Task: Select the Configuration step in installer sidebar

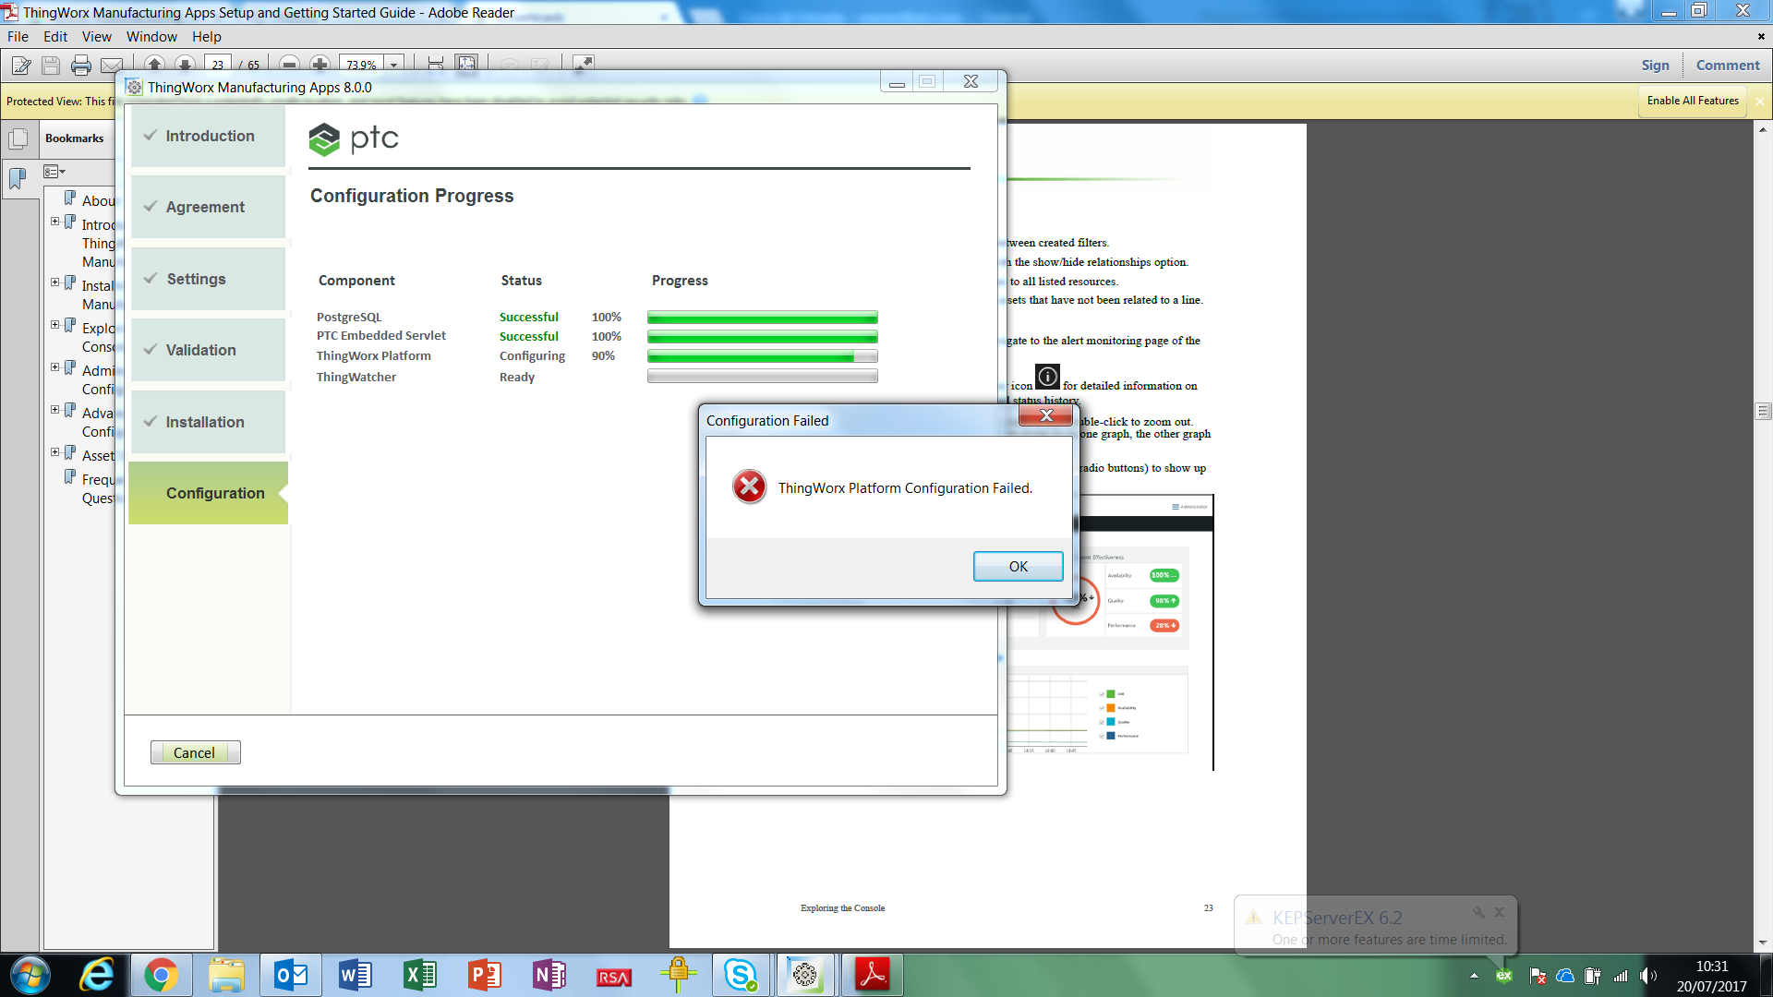Action: pyautogui.click(x=209, y=493)
